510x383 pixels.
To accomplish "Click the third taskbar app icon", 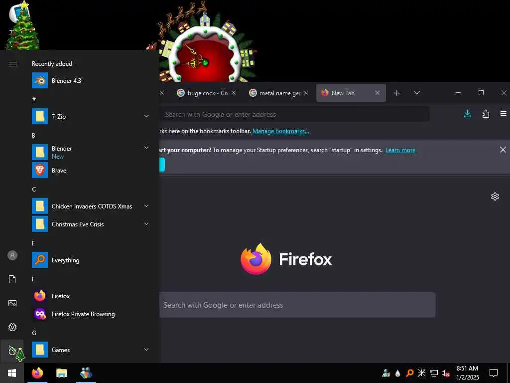I will (x=86, y=373).
